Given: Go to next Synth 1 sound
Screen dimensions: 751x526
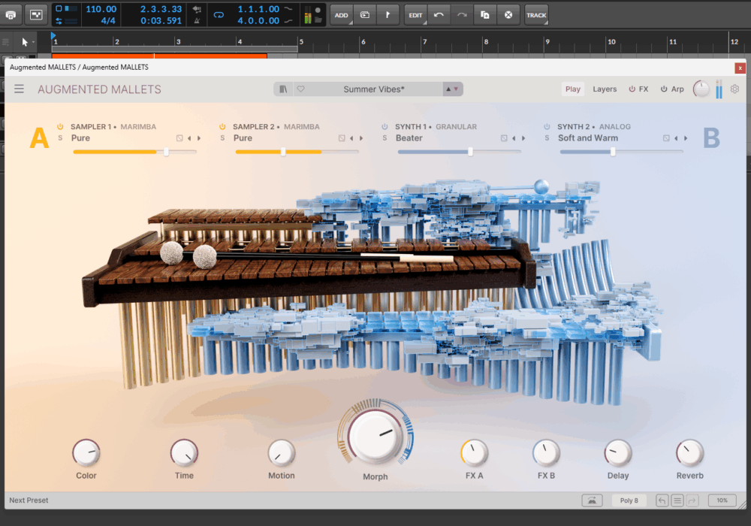Looking at the screenshot, I should (x=523, y=138).
